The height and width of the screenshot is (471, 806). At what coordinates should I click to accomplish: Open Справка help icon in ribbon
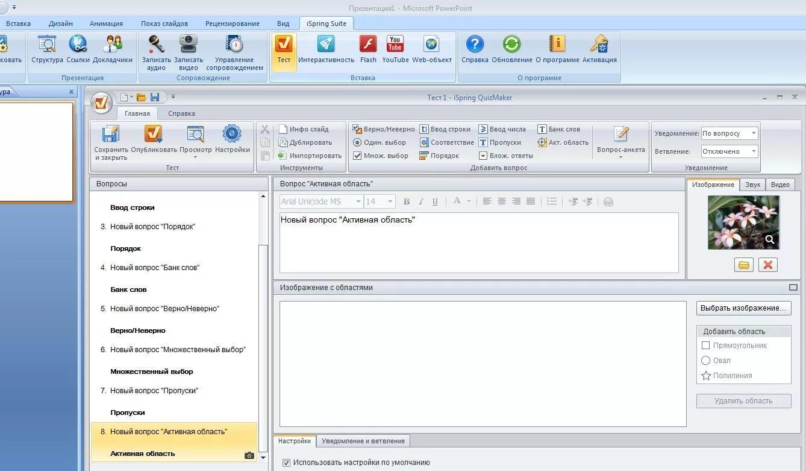[x=475, y=44]
